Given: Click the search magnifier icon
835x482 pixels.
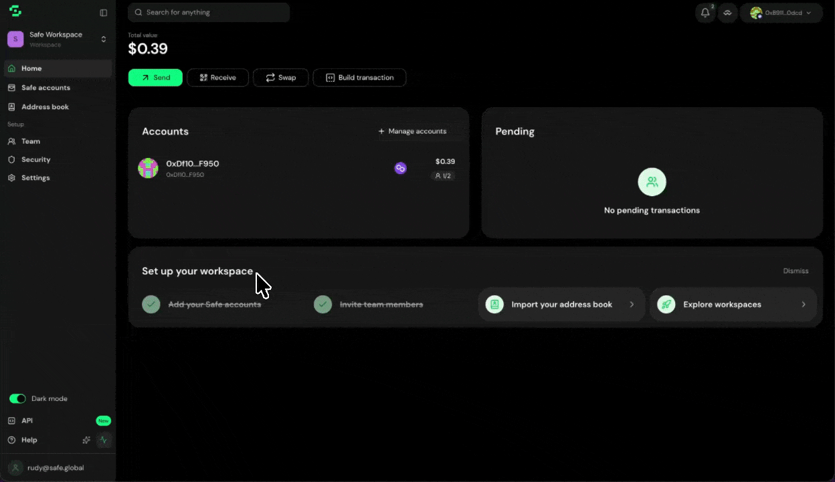Looking at the screenshot, I should pyautogui.click(x=138, y=13).
